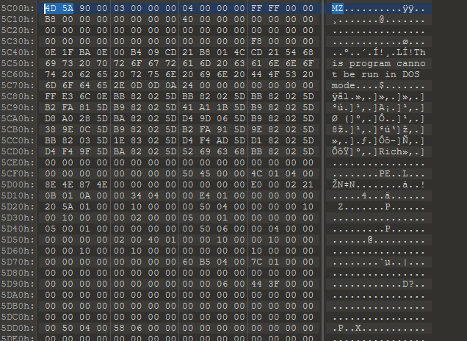Screen dimensions: 467x341
Task: Select byte 44 in row 5C60h
Action: pyautogui.click(x=256, y=74)
